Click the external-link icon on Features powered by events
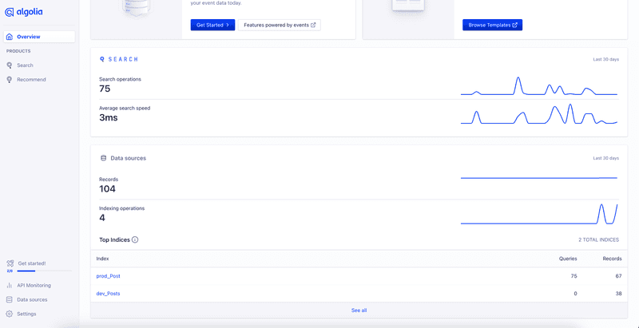The width and height of the screenshot is (639, 328). pyautogui.click(x=313, y=25)
